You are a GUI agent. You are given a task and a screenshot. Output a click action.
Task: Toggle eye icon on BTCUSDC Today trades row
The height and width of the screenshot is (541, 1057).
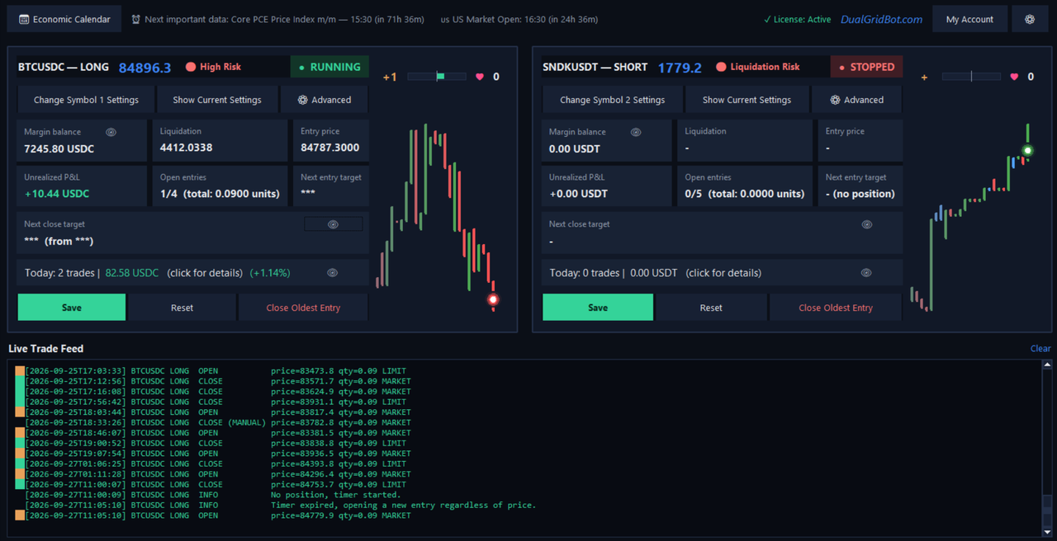click(332, 273)
